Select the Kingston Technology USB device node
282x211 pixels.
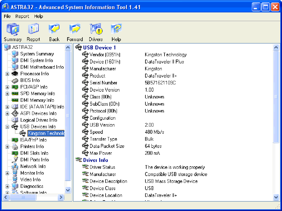[46, 133]
